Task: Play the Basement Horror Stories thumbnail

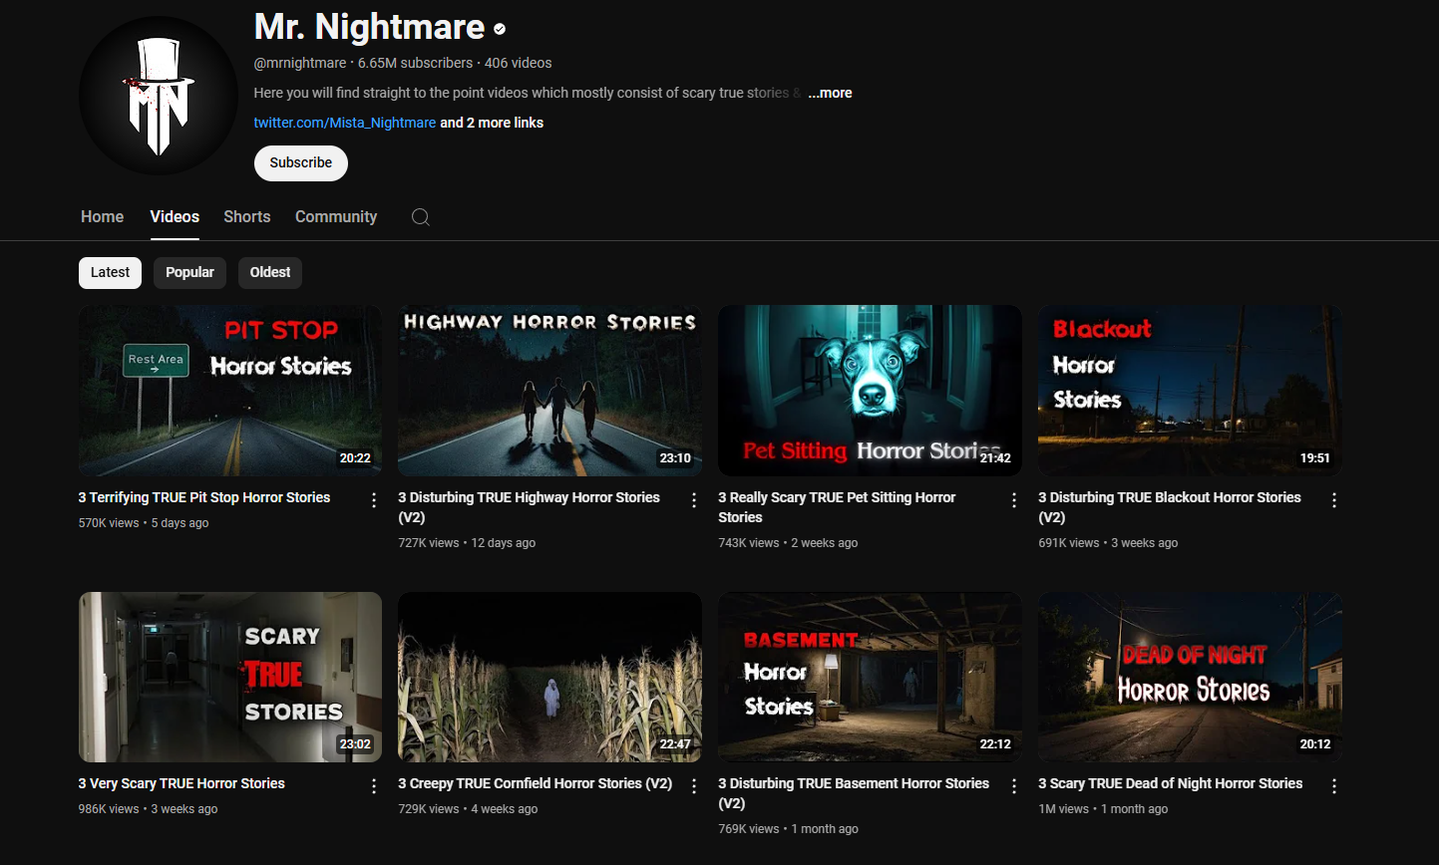Action: [x=870, y=678]
